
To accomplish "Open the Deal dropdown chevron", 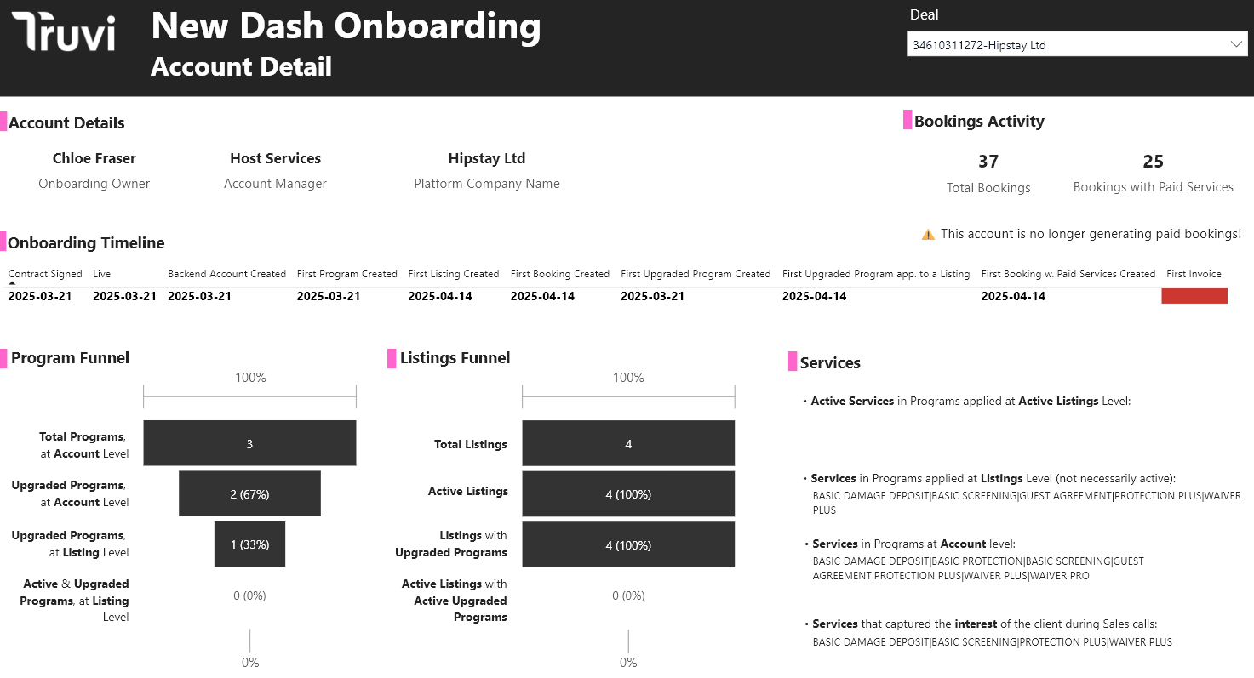I will [1236, 44].
